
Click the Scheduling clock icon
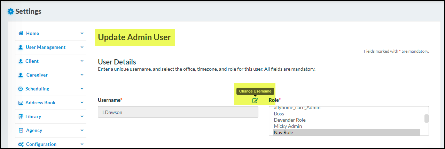click(21, 89)
